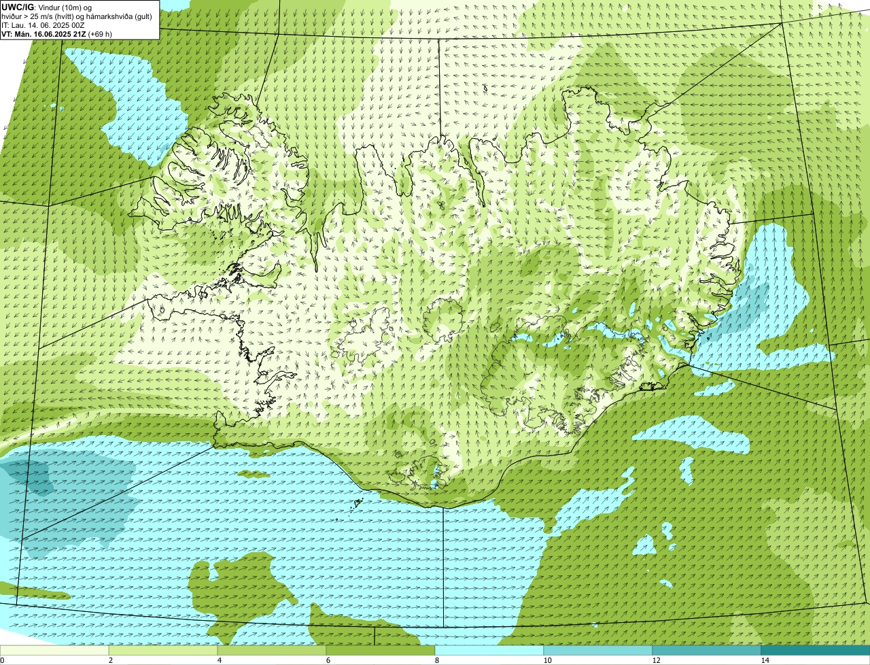Click the 10–12 m/s turquoise legend swatch
This screenshot has height=665, width=870.
coord(598,651)
